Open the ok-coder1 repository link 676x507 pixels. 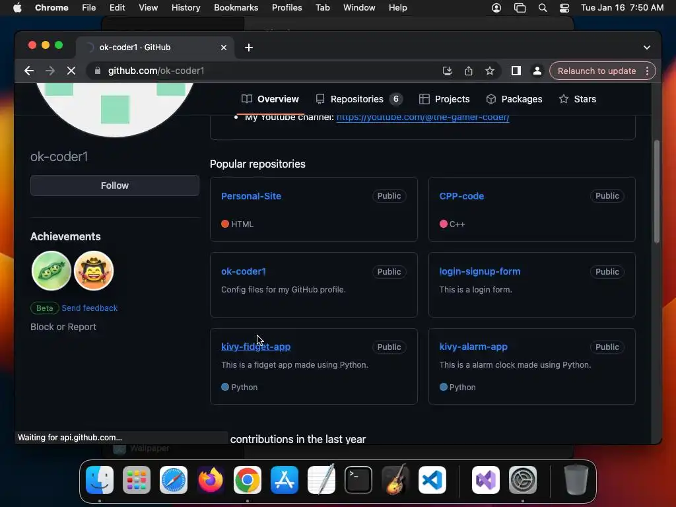(243, 271)
